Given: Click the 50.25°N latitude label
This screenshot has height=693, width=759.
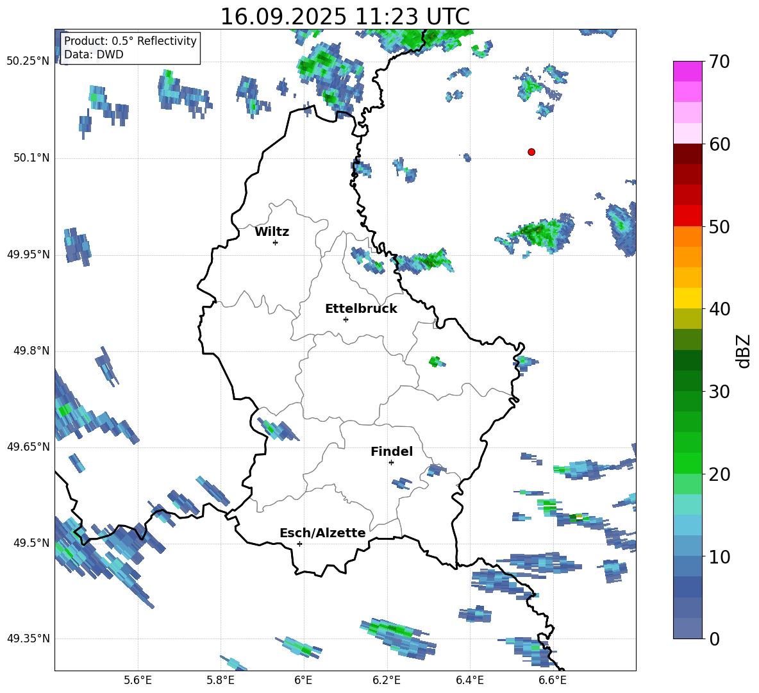Looking at the screenshot, I should (x=28, y=62).
